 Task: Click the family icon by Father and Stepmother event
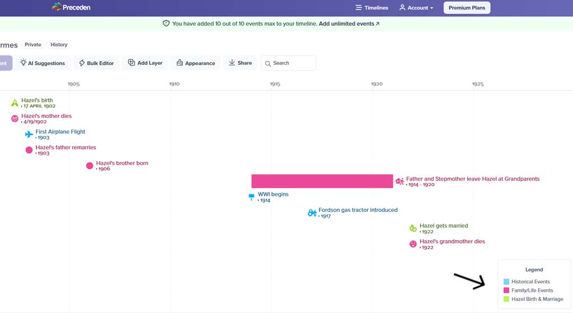pyautogui.click(x=400, y=181)
